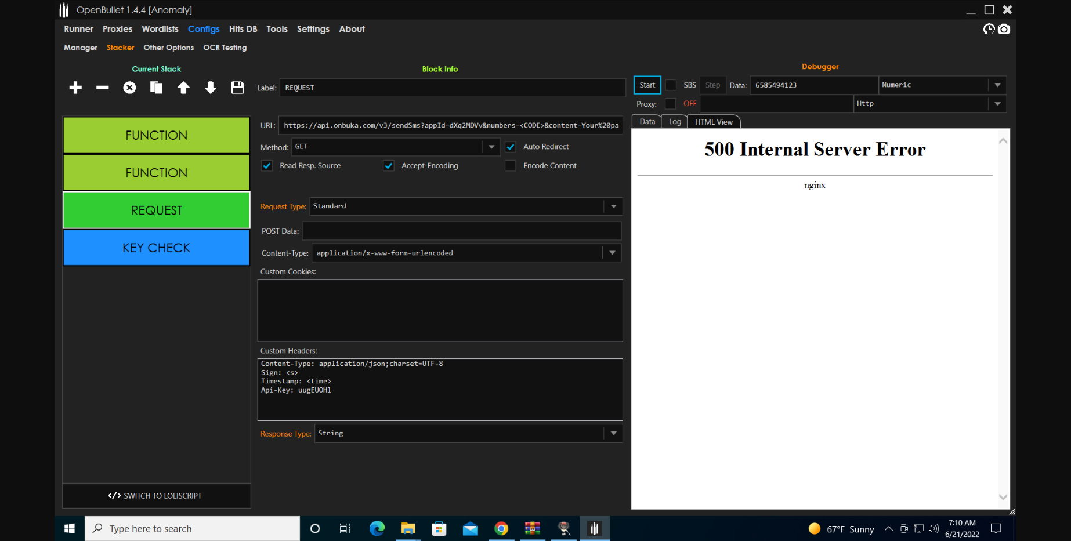
Task: Open the notification center icon
Action: tap(996, 528)
